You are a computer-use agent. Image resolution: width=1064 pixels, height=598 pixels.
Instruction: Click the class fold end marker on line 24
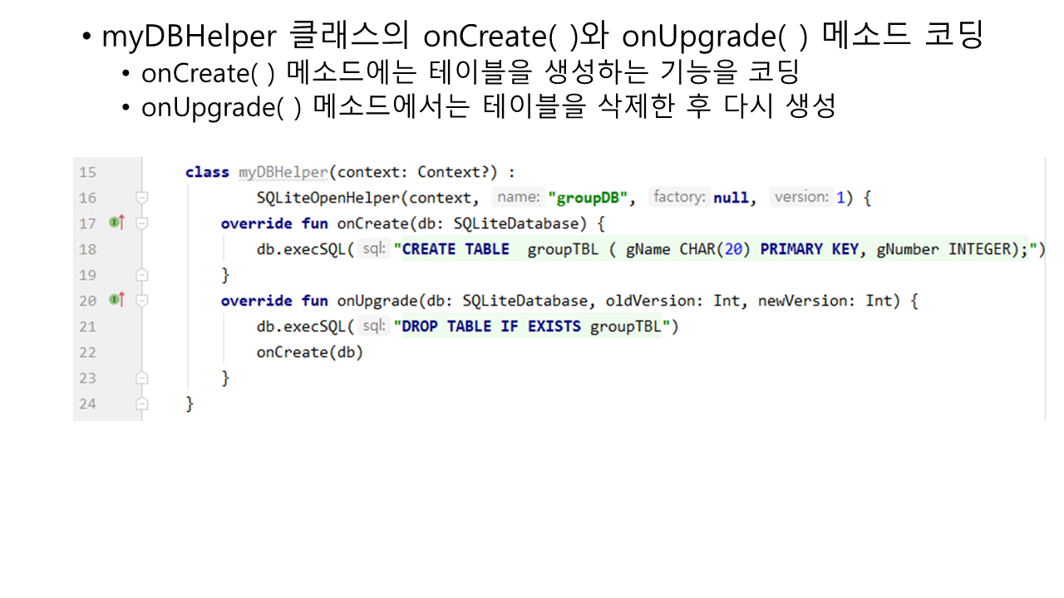point(142,404)
